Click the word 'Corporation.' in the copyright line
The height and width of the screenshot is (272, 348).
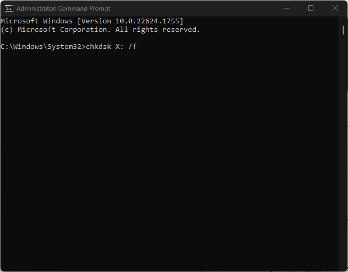pos(85,30)
